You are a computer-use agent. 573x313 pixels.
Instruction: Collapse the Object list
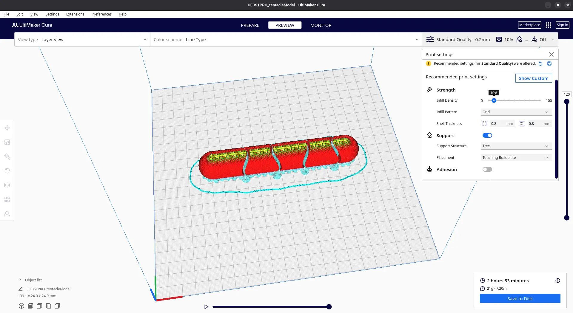pos(20,280)
